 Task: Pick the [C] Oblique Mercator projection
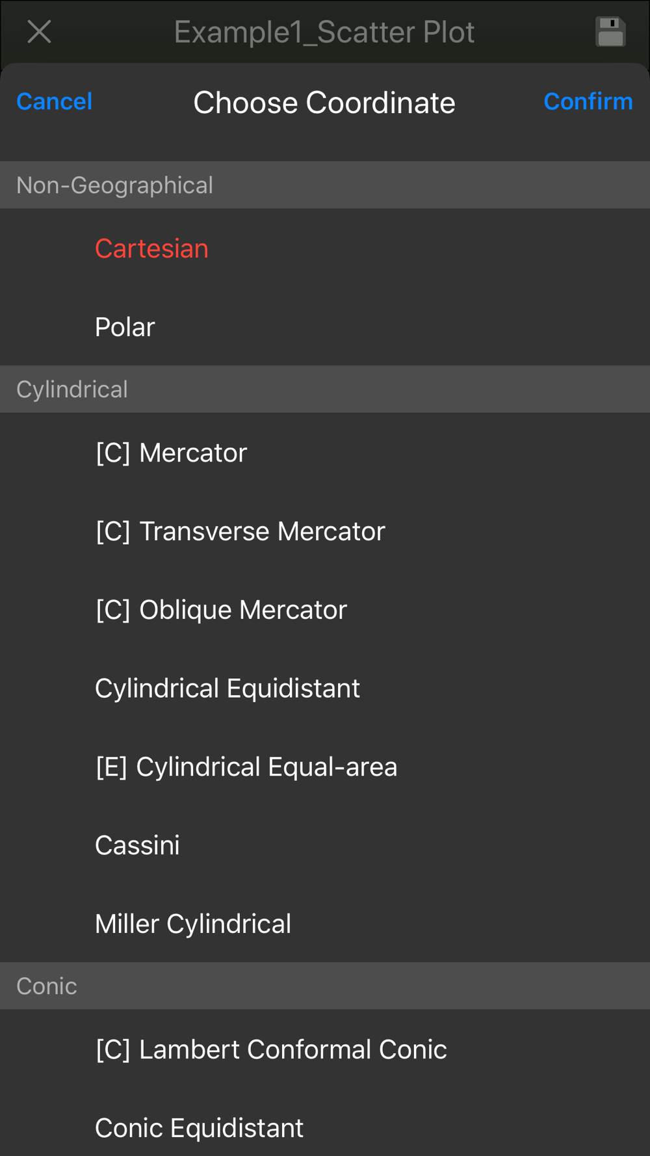325,610
